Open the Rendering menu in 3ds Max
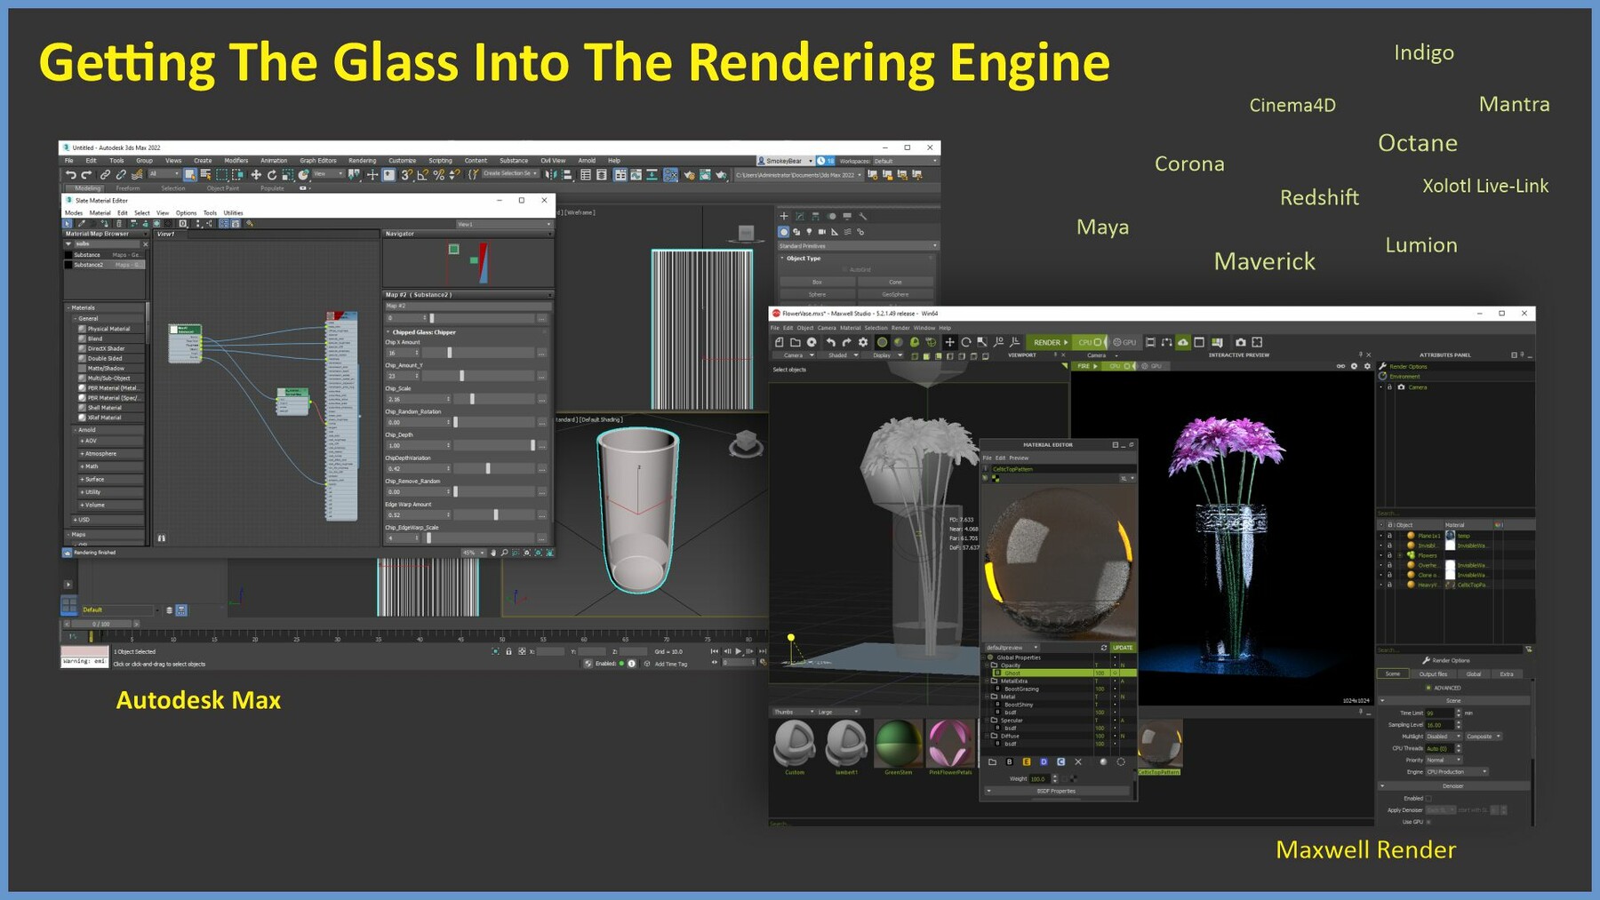 click(x=362, y=161)
